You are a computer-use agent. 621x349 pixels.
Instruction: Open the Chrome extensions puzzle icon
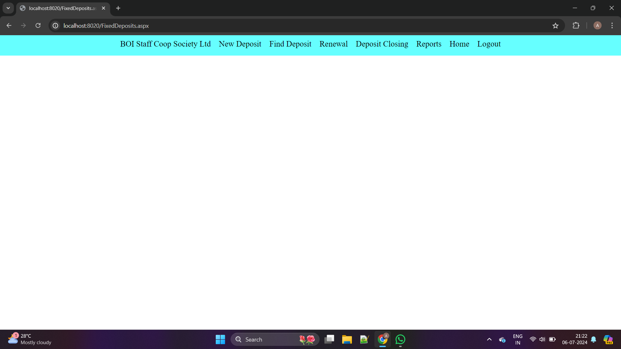click(576, 26)
